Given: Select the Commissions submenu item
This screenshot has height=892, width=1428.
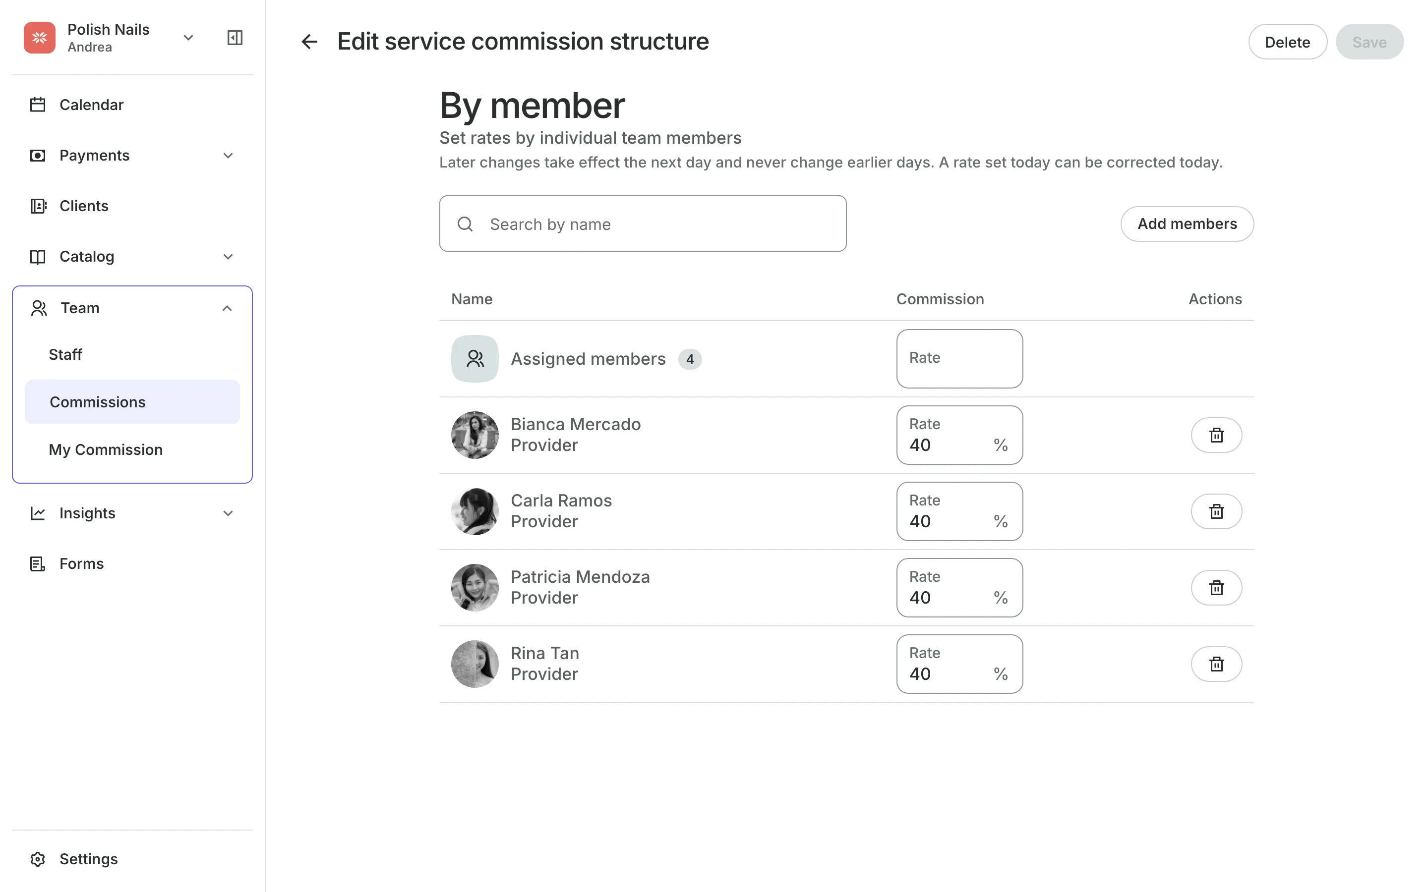Looking at the screenshot, I should point(132,402).
